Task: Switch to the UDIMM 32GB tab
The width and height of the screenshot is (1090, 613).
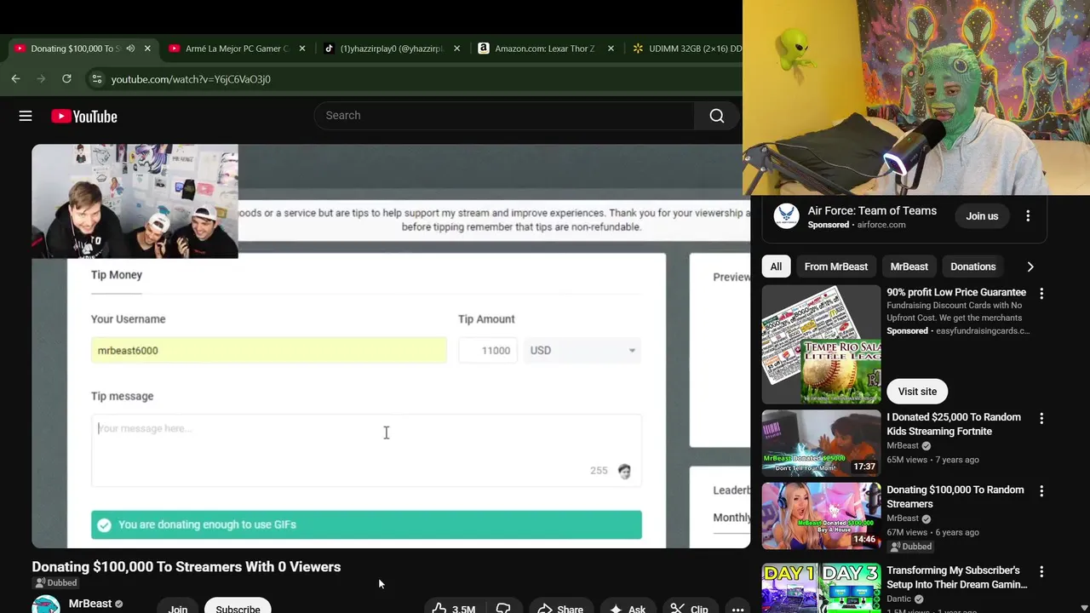Action: (x=686, y=49)
